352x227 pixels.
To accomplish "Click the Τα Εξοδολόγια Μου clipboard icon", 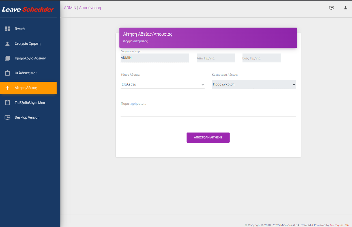I will (8, 103).
